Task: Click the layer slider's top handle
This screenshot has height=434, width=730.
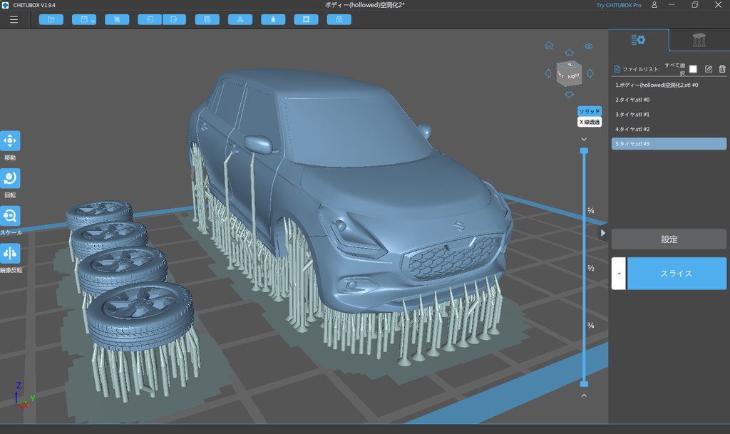Action: click(584, 151)
